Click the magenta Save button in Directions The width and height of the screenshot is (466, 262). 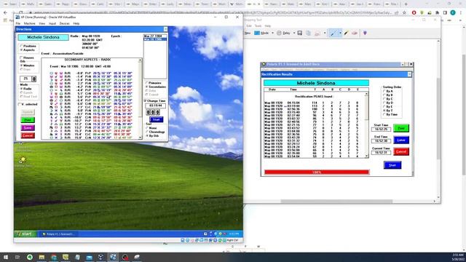(x=28, y=128)
